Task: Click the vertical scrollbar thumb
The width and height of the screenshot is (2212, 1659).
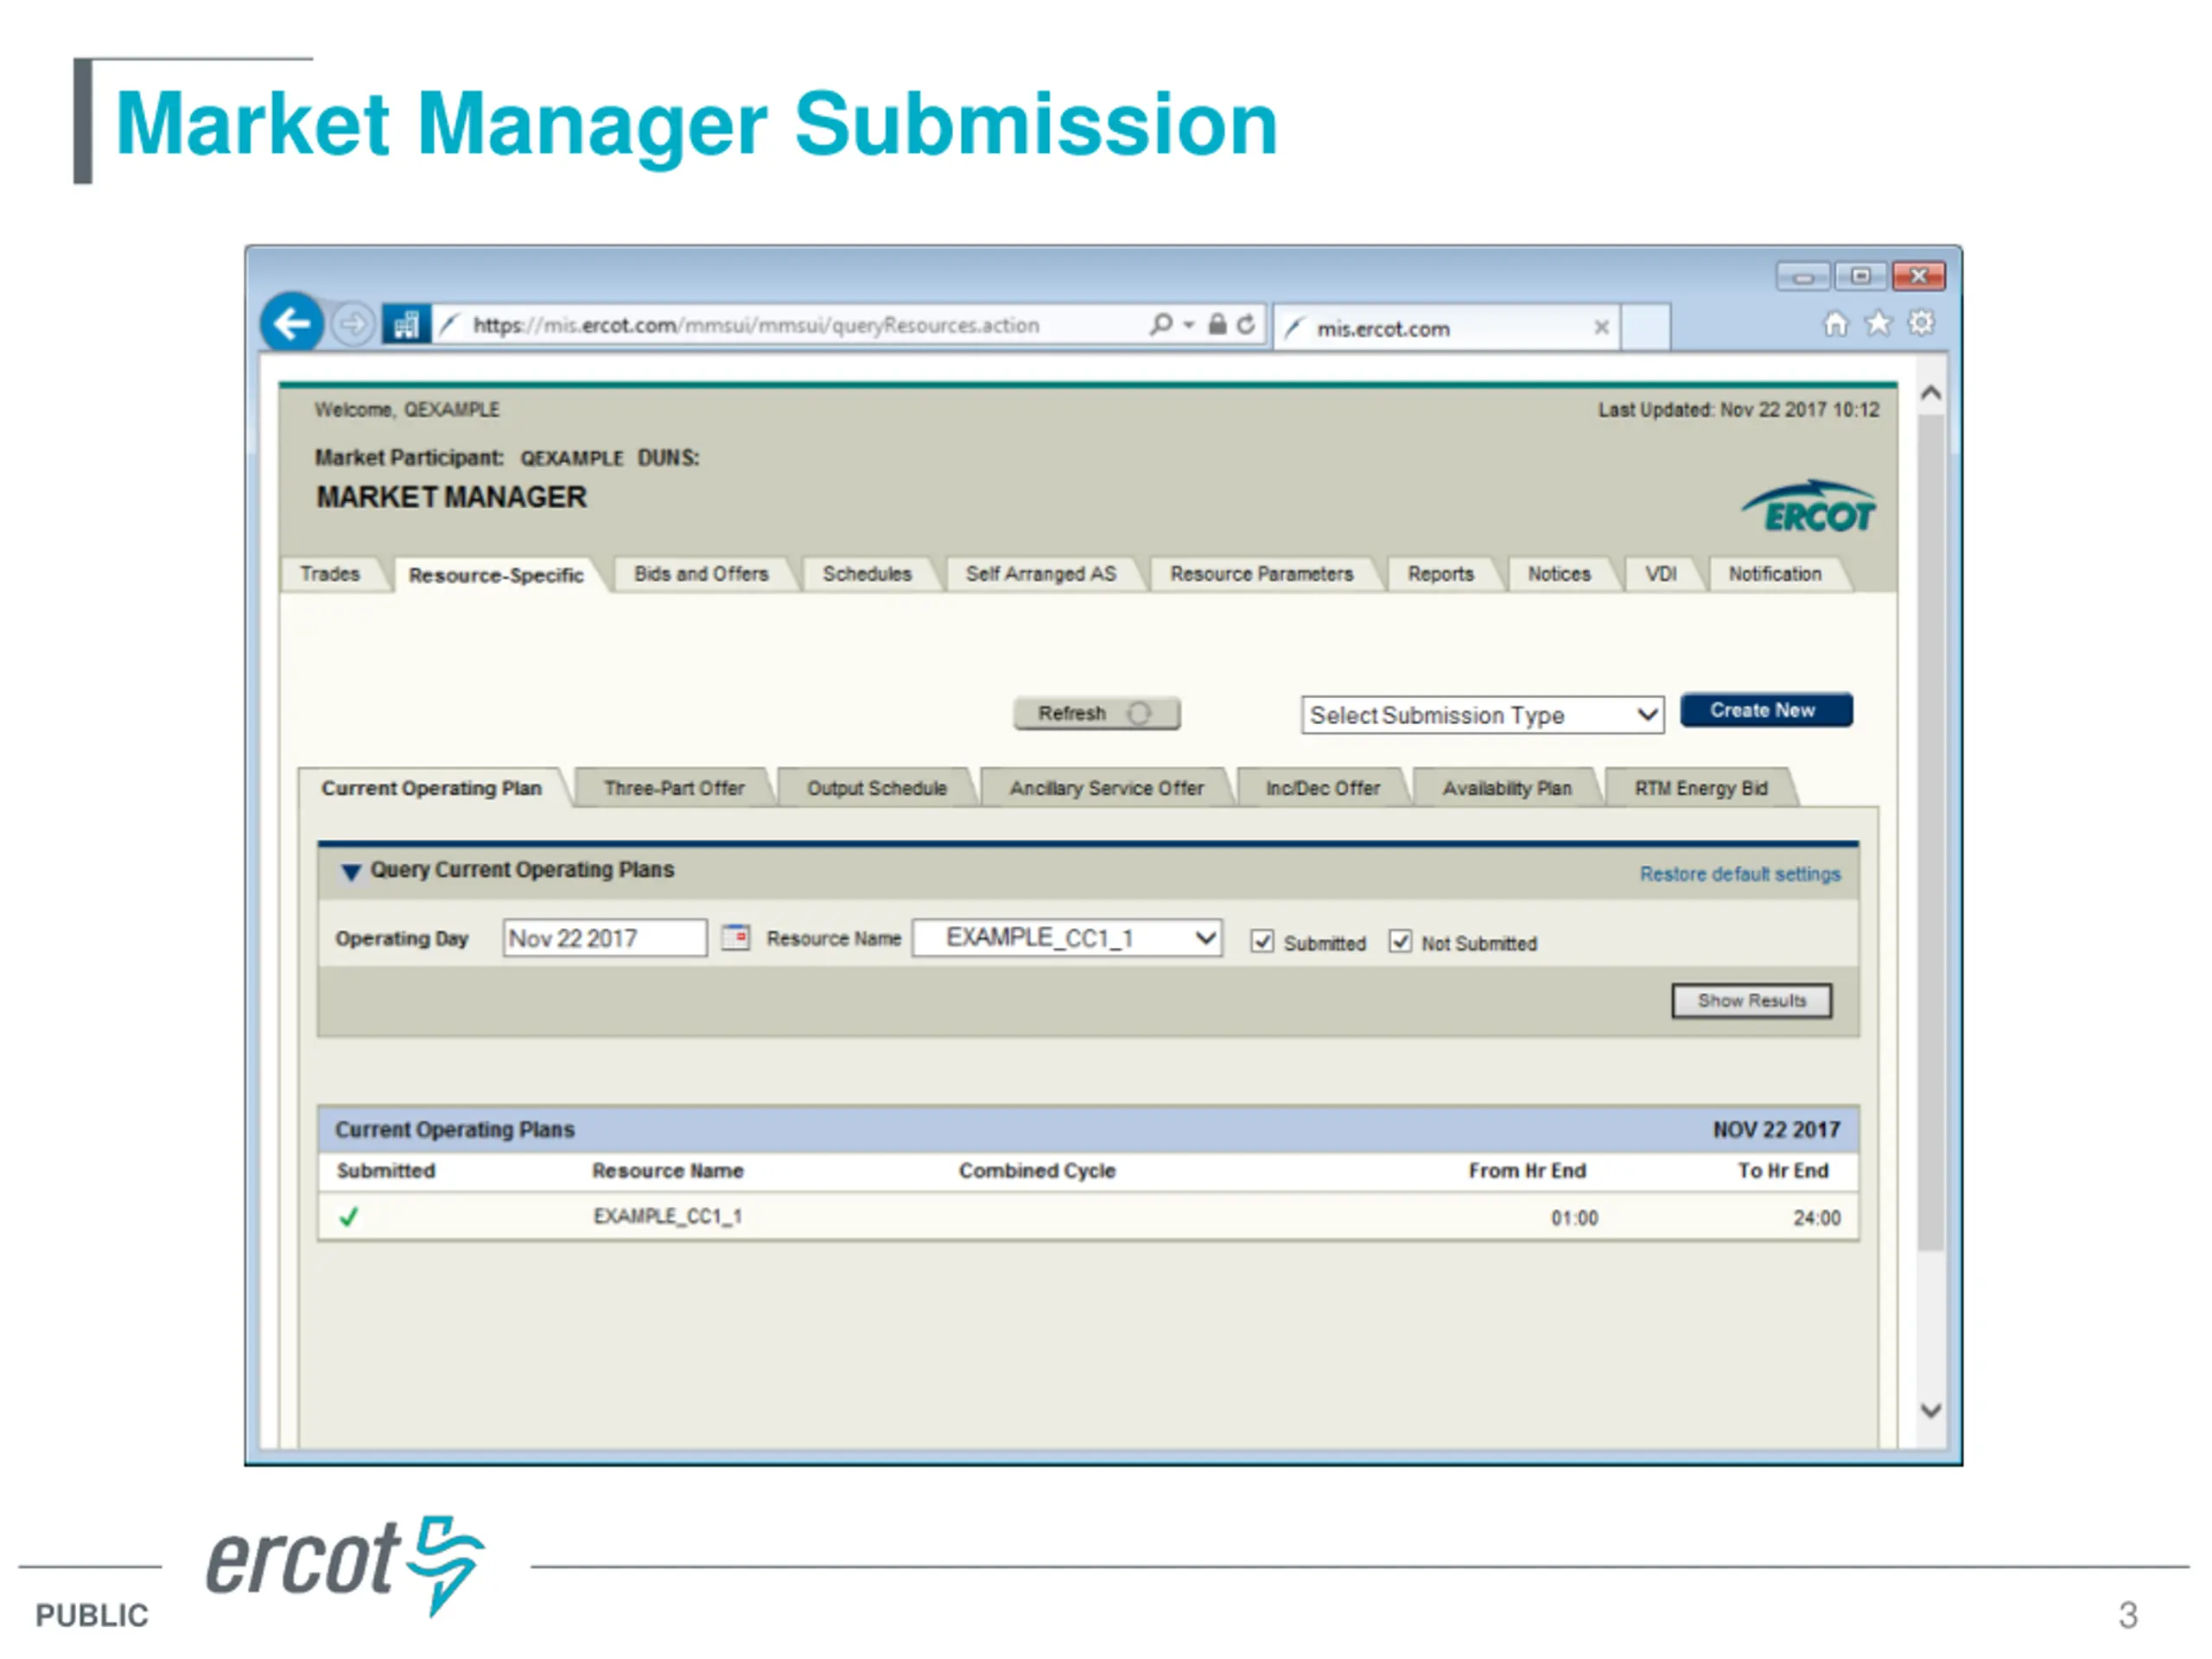Action: coord(1932,832)
